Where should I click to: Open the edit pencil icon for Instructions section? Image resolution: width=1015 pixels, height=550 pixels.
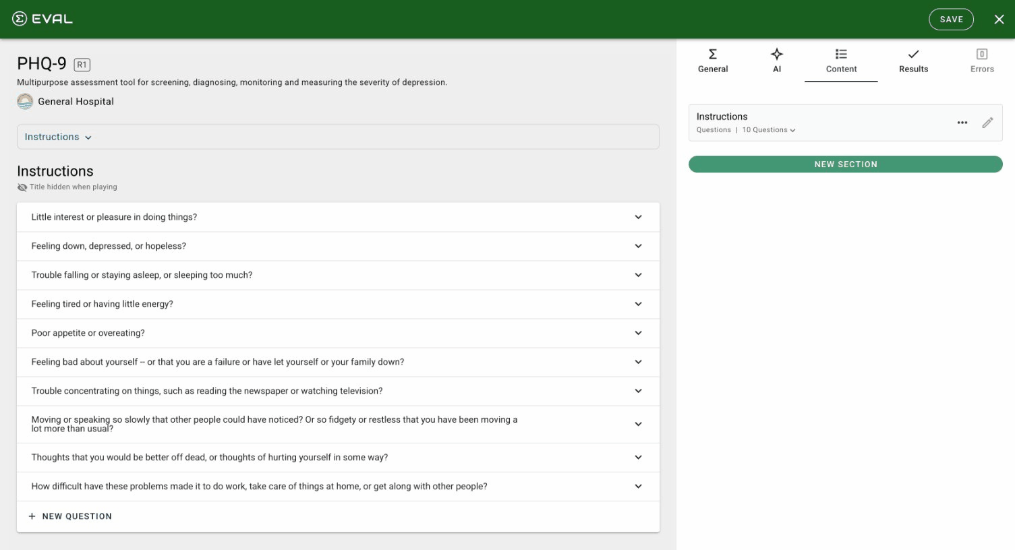pos(987,122)
